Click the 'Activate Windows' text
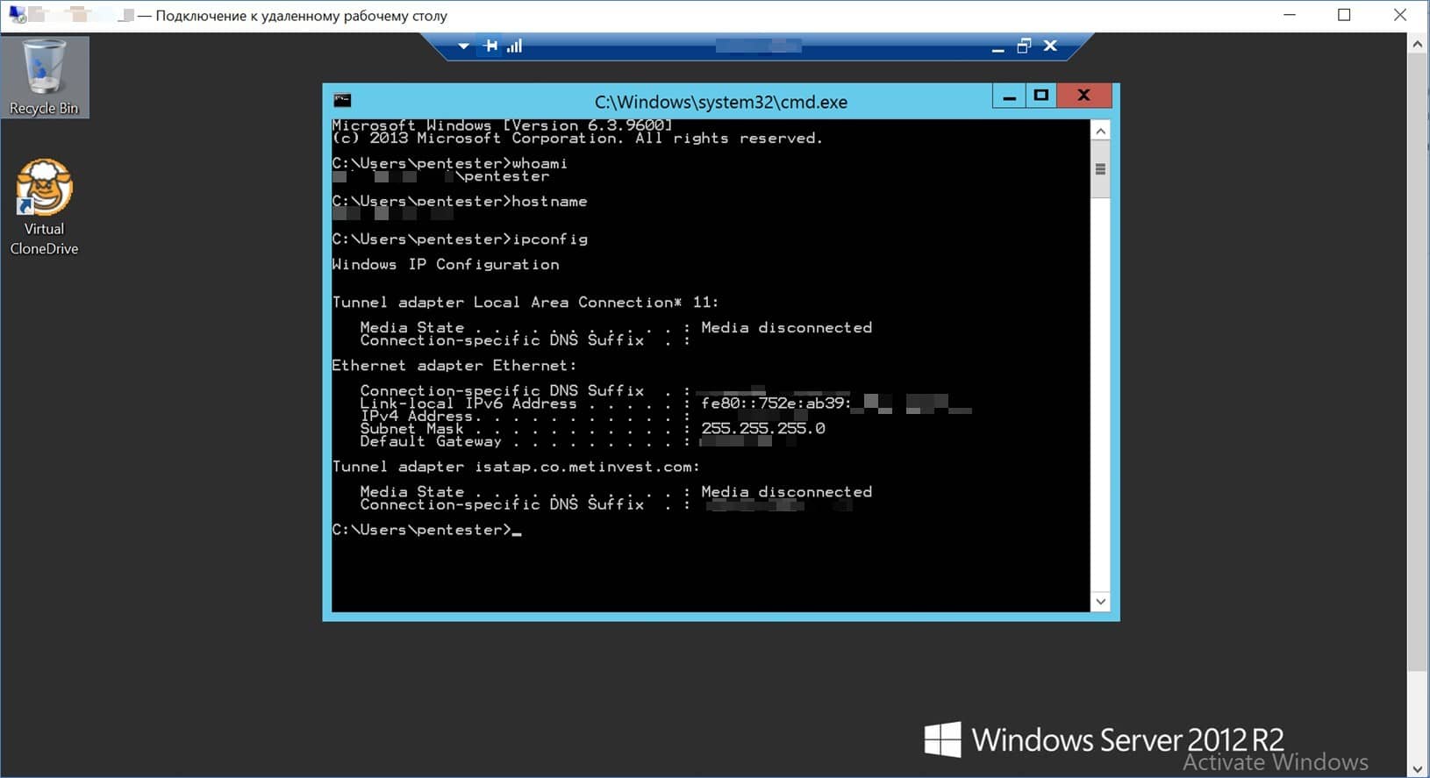 click(1276, 762)
